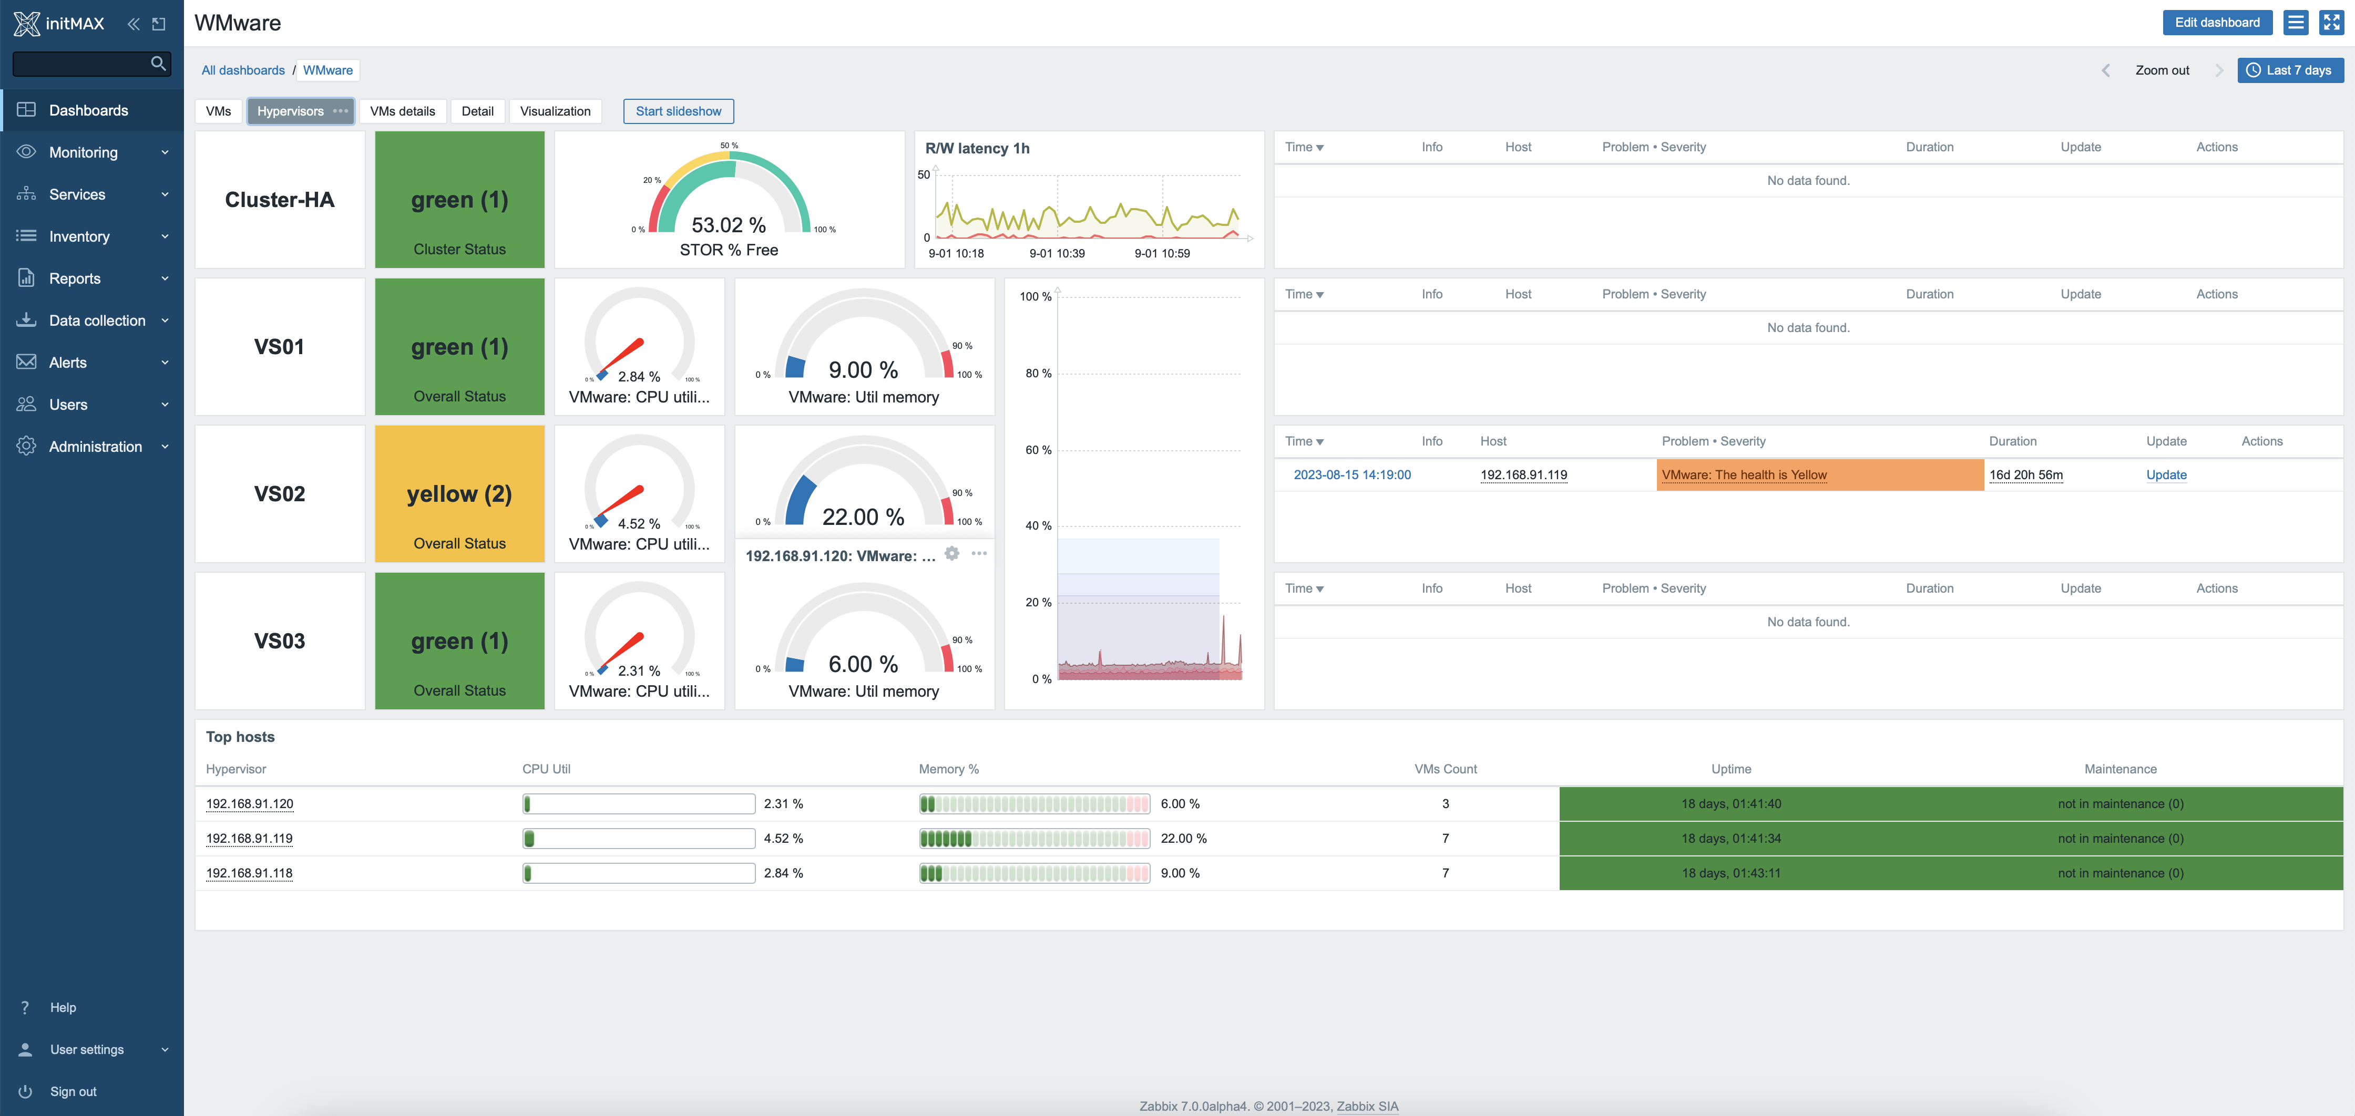Open the Visualization tab
Image resolution: width=2355 pixels, height=1116 pixels.
555,110
